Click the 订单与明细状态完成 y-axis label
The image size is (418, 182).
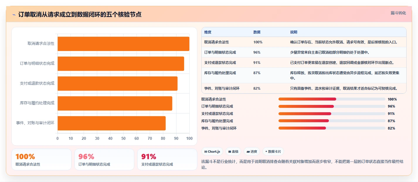click(x=37, y=63)
